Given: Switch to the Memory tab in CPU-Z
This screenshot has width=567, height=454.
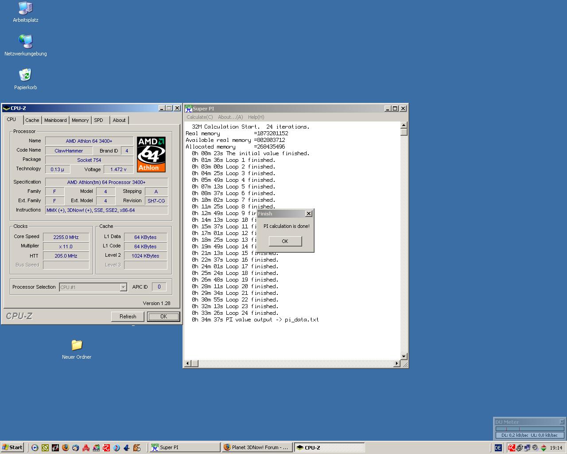Looking at the screenshot, I should pyautogui.click(x=80, y=120).
